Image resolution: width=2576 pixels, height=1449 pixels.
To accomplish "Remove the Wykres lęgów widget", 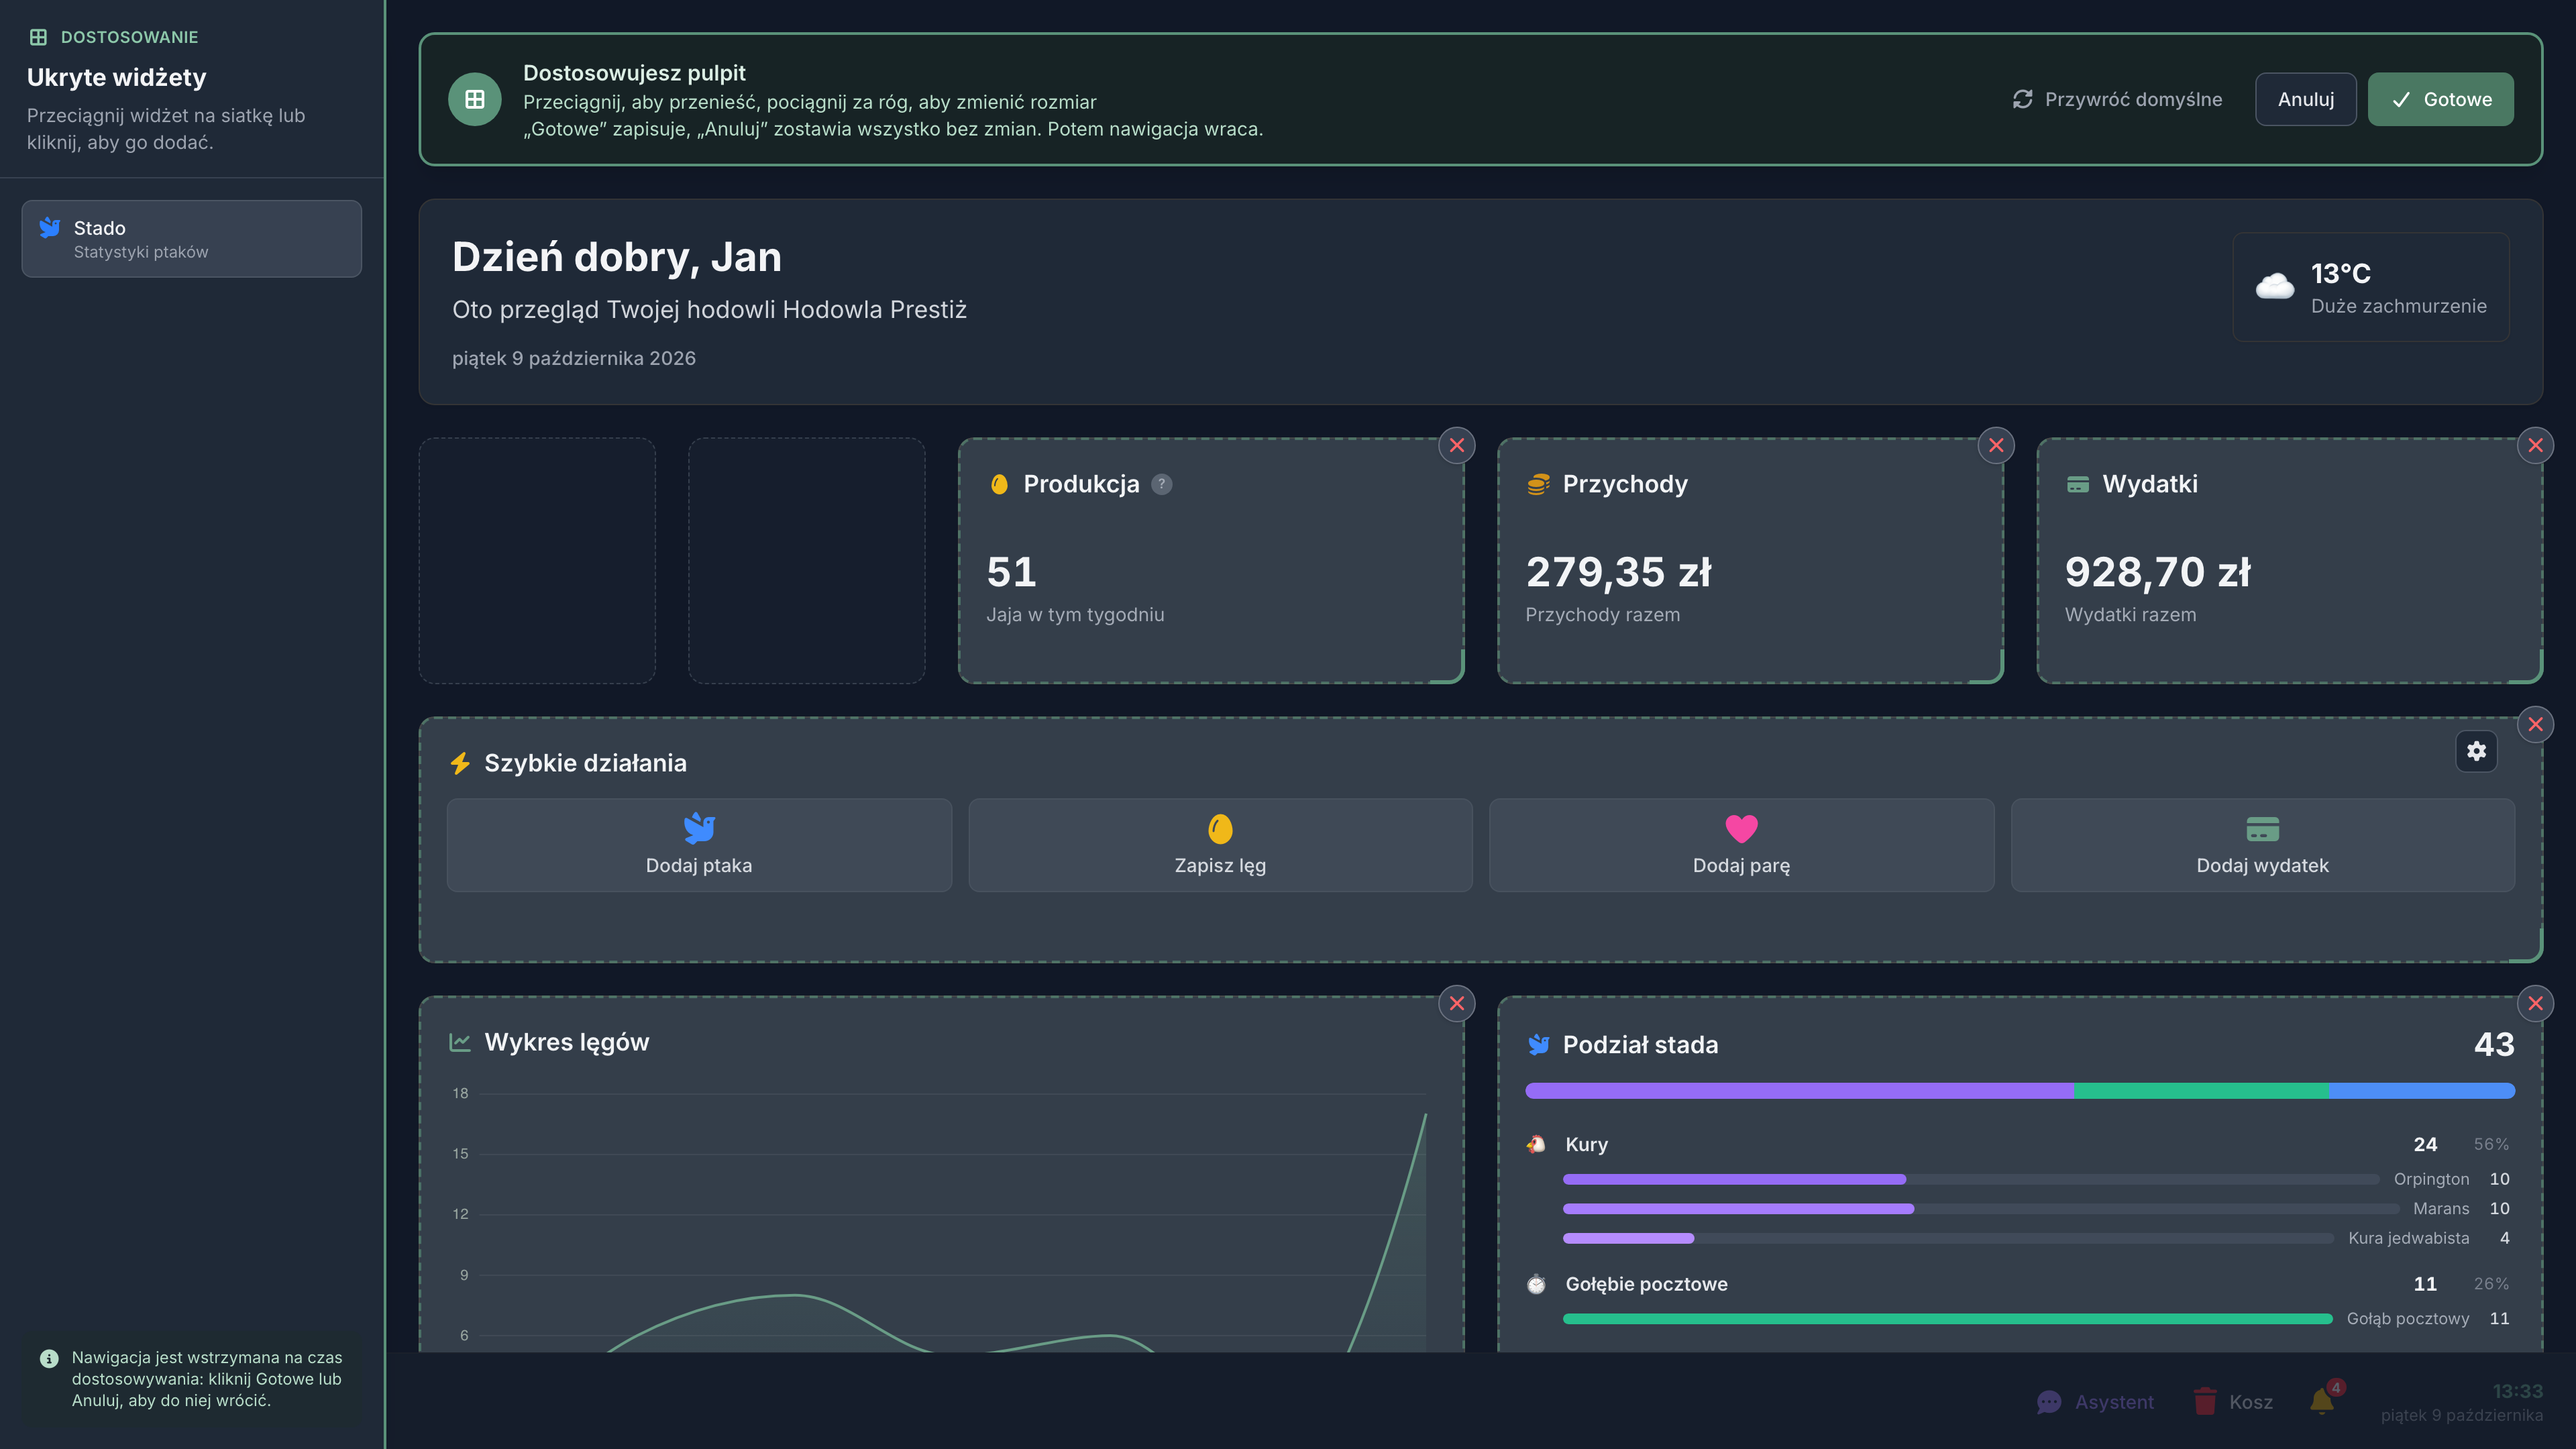I will point(1457,1003).
